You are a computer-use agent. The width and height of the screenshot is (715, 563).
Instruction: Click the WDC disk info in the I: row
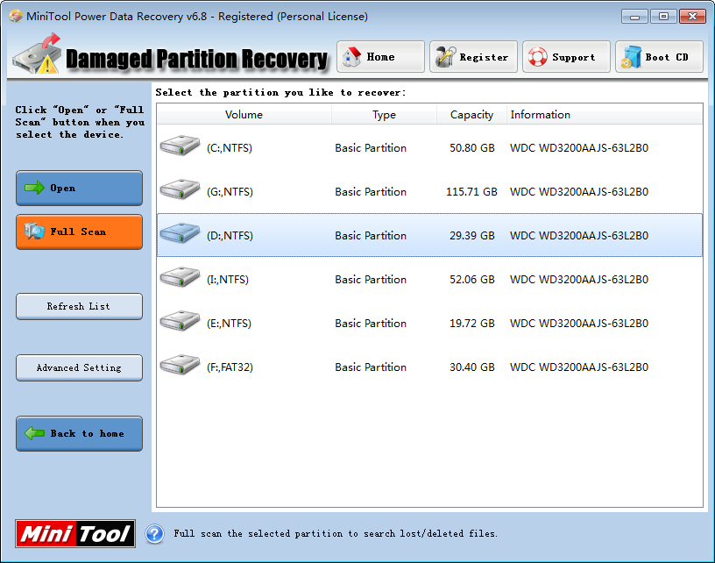[x=578, y=279]
